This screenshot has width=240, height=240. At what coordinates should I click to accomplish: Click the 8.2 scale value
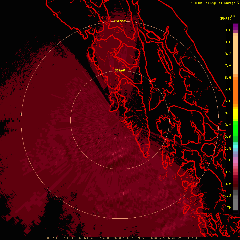click(x=228, y=54)
